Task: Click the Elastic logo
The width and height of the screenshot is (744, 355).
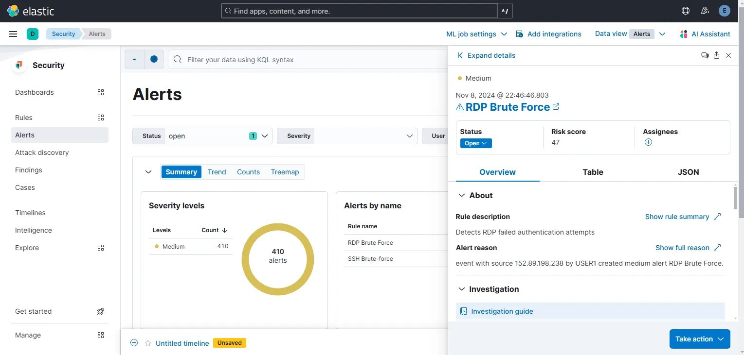Action: point(13,10)
